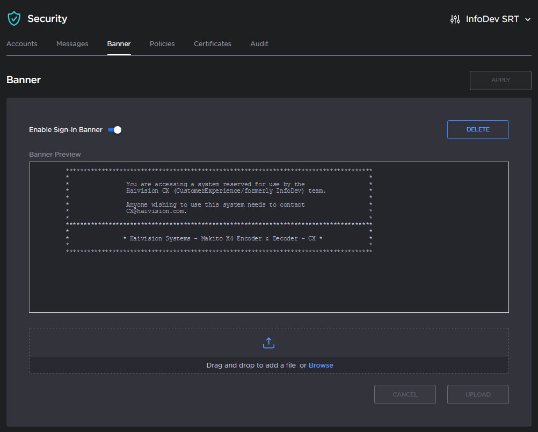Open the Accounts tab
This screenshot has height=432, width=538.
click(x=22, y=44)
